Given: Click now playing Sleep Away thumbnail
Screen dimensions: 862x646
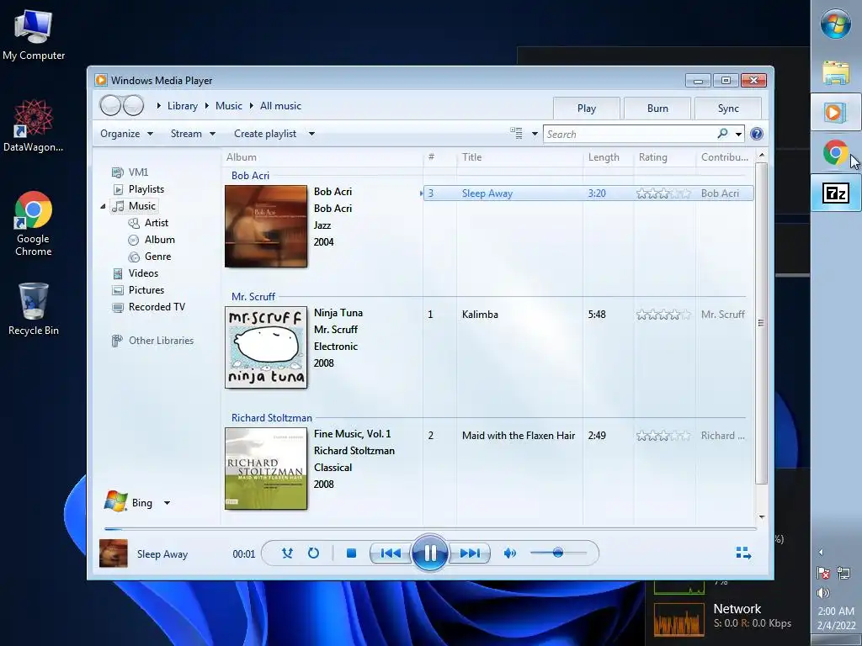Looking at the screenshot, I should [x=114, y=553].
